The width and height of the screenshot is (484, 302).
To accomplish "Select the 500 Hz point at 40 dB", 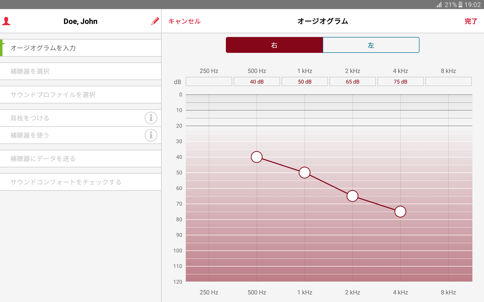I will coord(257,157).
